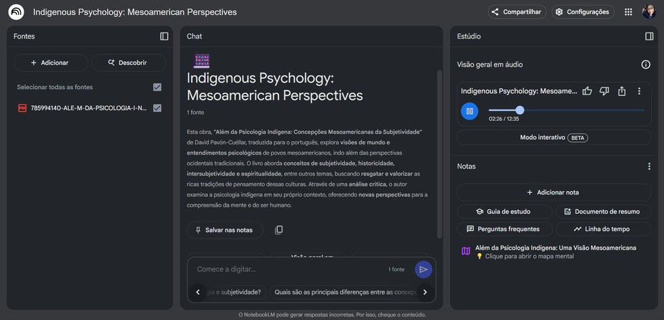Show audio overview info icon
Screen dimensions: 664x320
645,65
